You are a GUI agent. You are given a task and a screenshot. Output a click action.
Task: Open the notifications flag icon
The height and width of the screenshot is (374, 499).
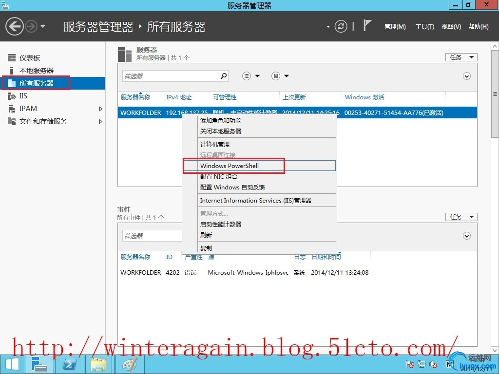(367, 25)
